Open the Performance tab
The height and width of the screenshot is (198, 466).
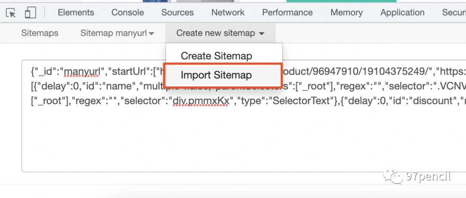287,12
